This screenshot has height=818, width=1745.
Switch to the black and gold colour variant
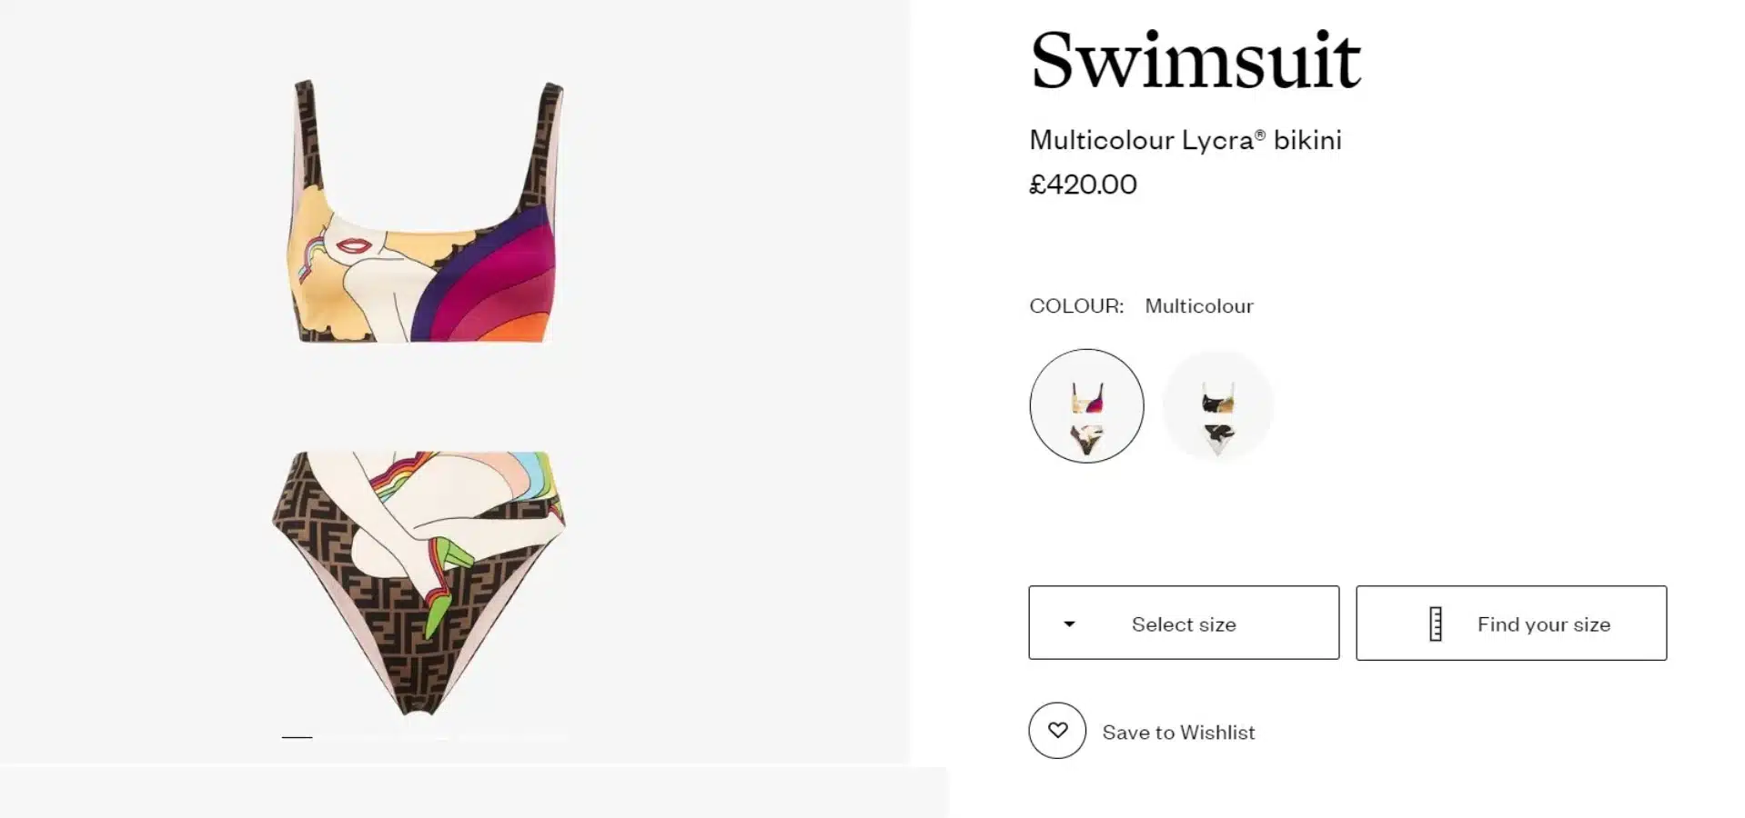[x=1217, y=405]
